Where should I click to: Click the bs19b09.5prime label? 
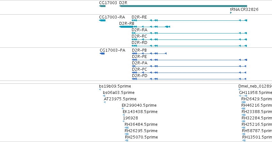pos(115,86)
